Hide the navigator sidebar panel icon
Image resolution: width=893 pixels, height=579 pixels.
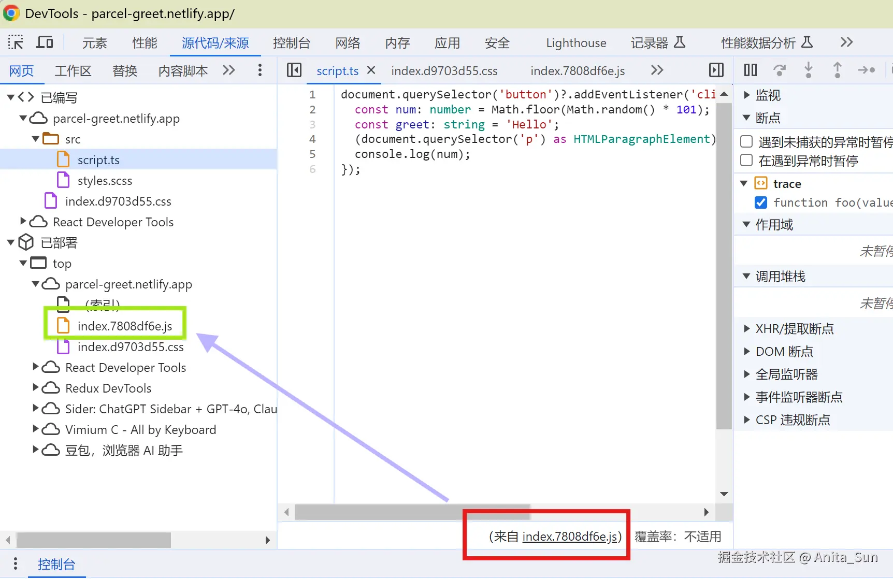(294, 70)
